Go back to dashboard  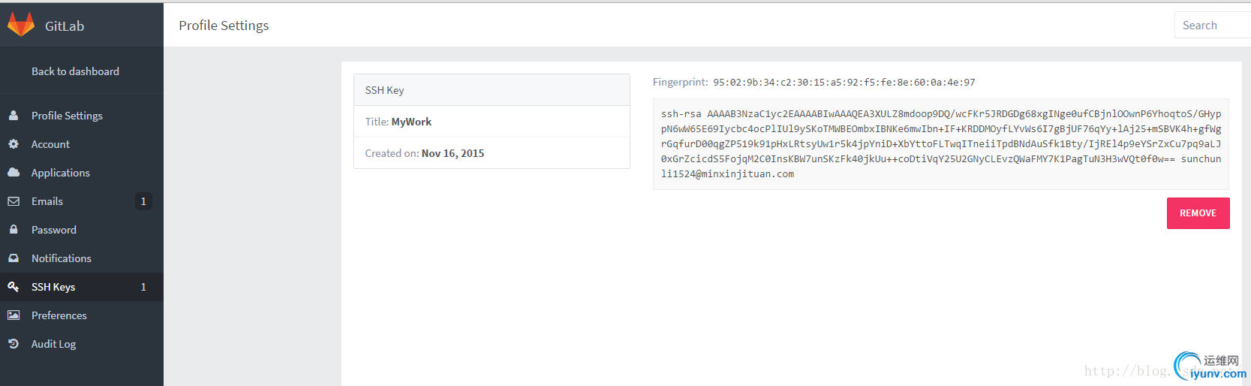[x=75, y=71]
